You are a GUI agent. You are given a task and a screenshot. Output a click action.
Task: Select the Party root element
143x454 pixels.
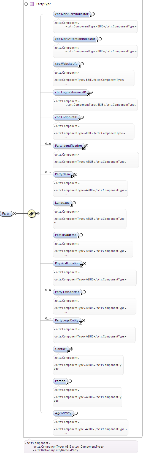pos(6,213)
